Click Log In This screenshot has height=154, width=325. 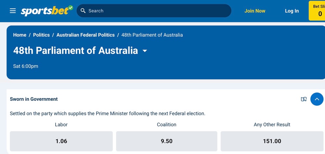(x=292, y=11)
